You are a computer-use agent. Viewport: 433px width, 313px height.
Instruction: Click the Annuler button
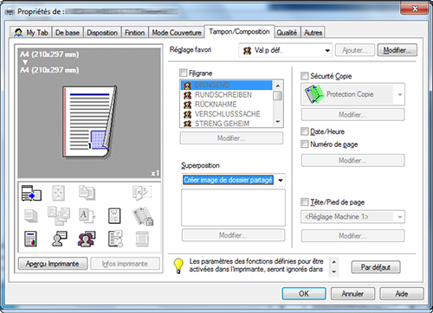click(x=352, y=294)
